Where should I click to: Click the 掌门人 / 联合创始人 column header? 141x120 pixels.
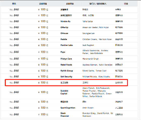click(x=98, y=4)
